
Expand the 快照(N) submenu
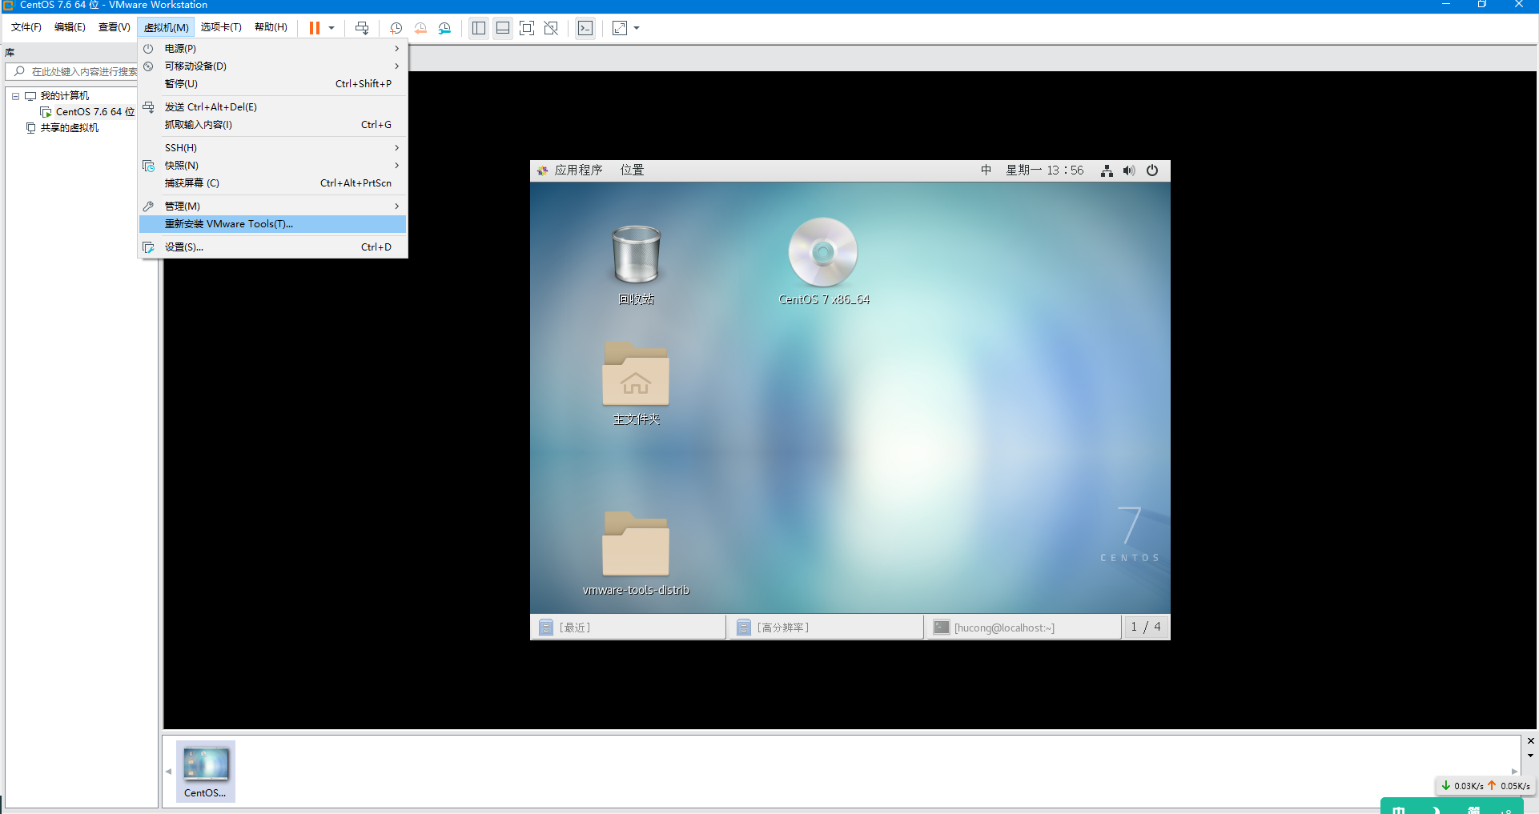pyautogui.click(x=272, y=166)
